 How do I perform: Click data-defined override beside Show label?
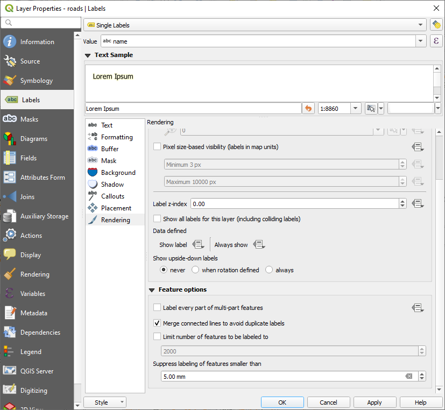pyautogui.click(x=198, y=245)
